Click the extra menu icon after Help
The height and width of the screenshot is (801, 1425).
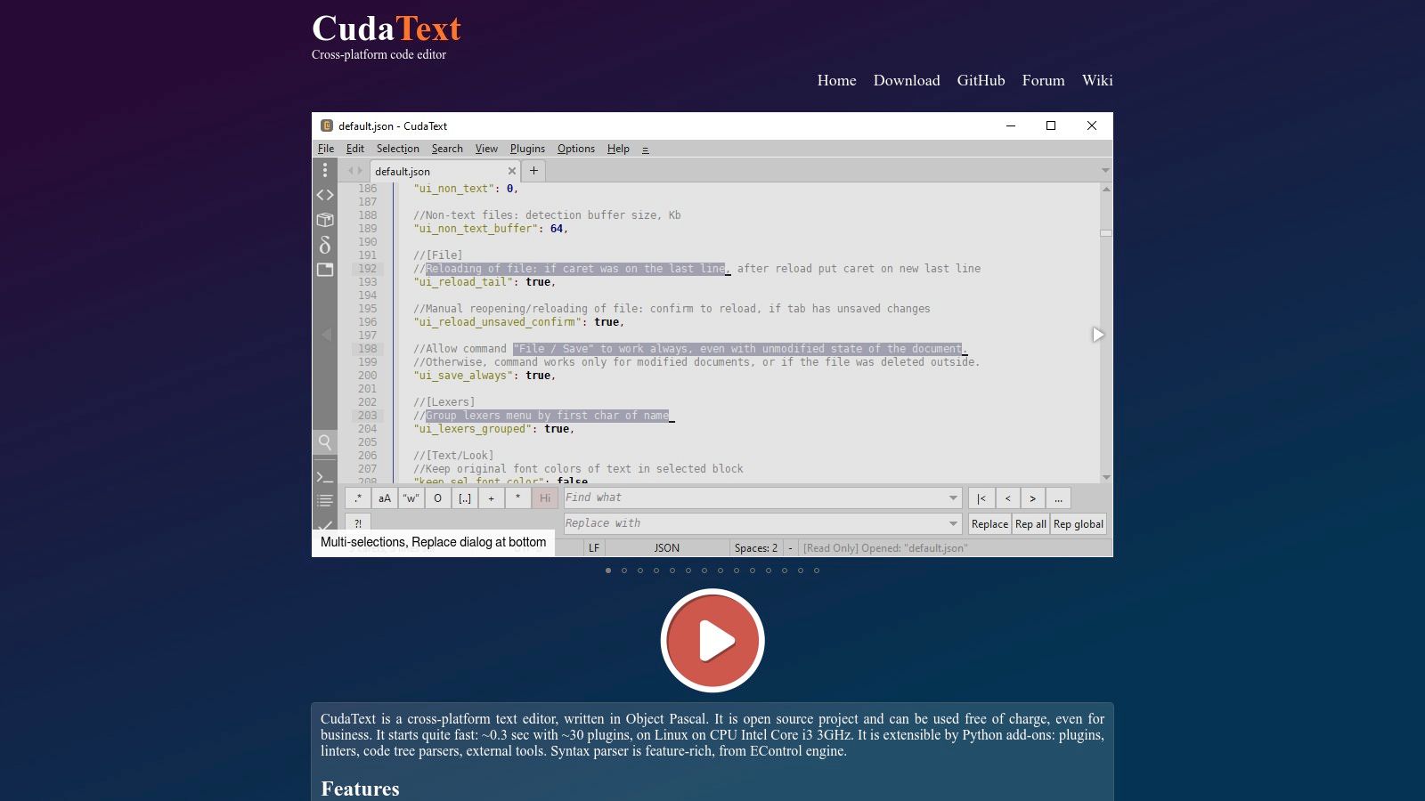click(x=646, y=150)
